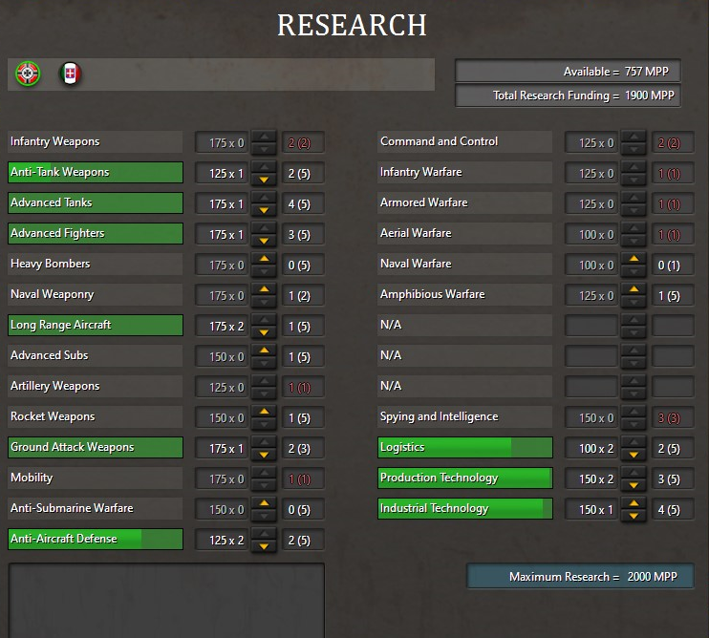Increase Amphibious Warfare research with up arrow
709x638 pixels.
click(x=634, y=289)
